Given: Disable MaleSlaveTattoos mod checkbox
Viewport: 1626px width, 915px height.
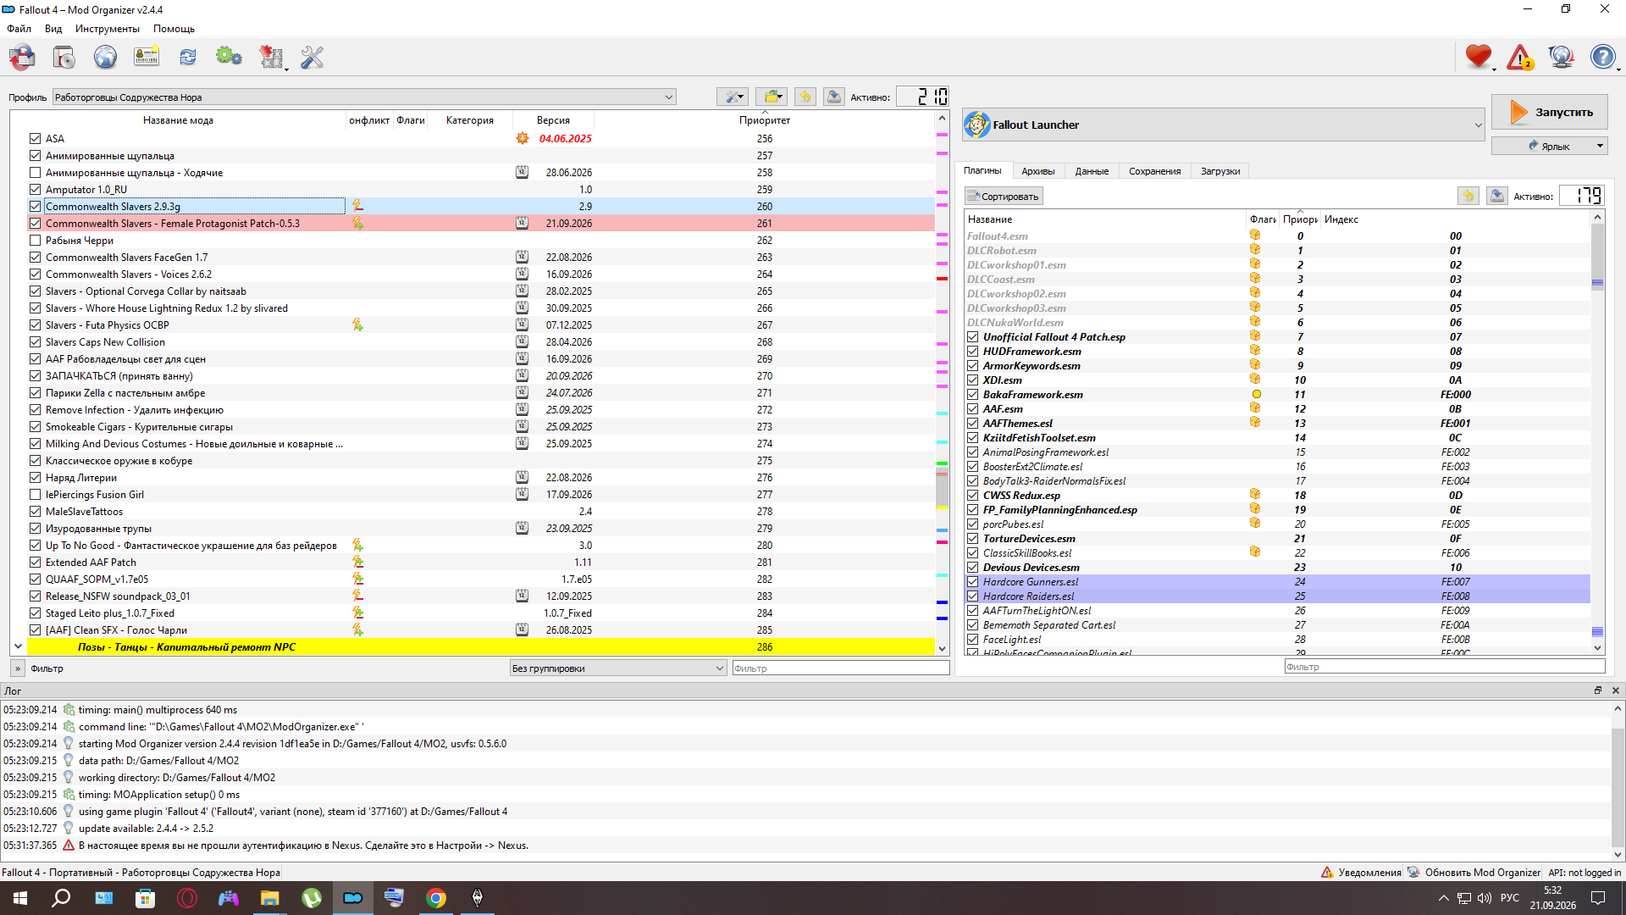Looking at the screenshot, I should click(35, 511).
